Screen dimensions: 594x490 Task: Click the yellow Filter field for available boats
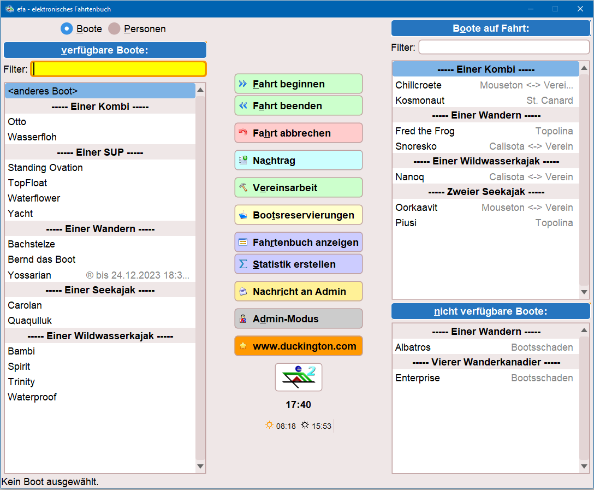(118, 69)
